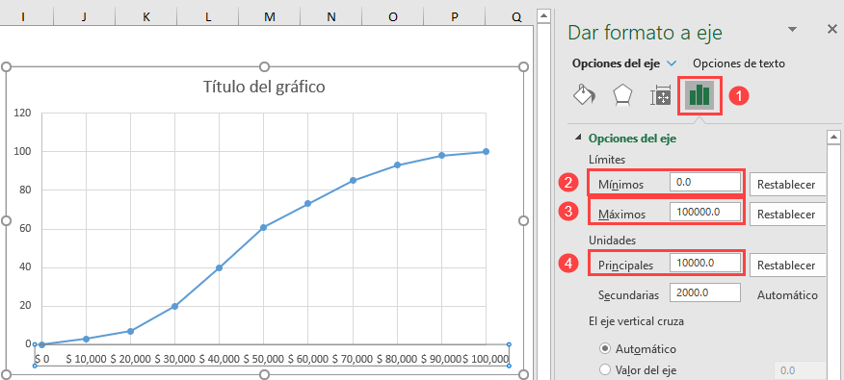844x380 pixels.
Task: Reset the Mínimos value with Restablecer
Action: click(787, 185)
